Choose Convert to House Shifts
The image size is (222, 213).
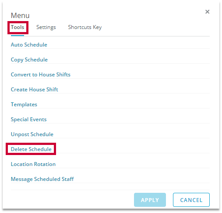point(41,75)
